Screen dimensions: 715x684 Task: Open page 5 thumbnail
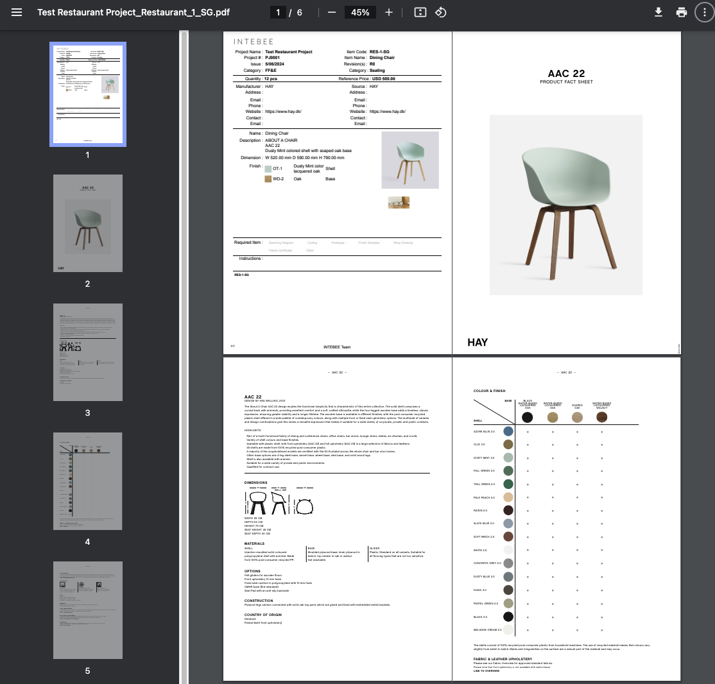[87, 610]
